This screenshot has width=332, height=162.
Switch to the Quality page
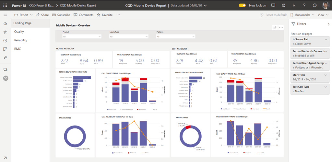coord(19,32)
